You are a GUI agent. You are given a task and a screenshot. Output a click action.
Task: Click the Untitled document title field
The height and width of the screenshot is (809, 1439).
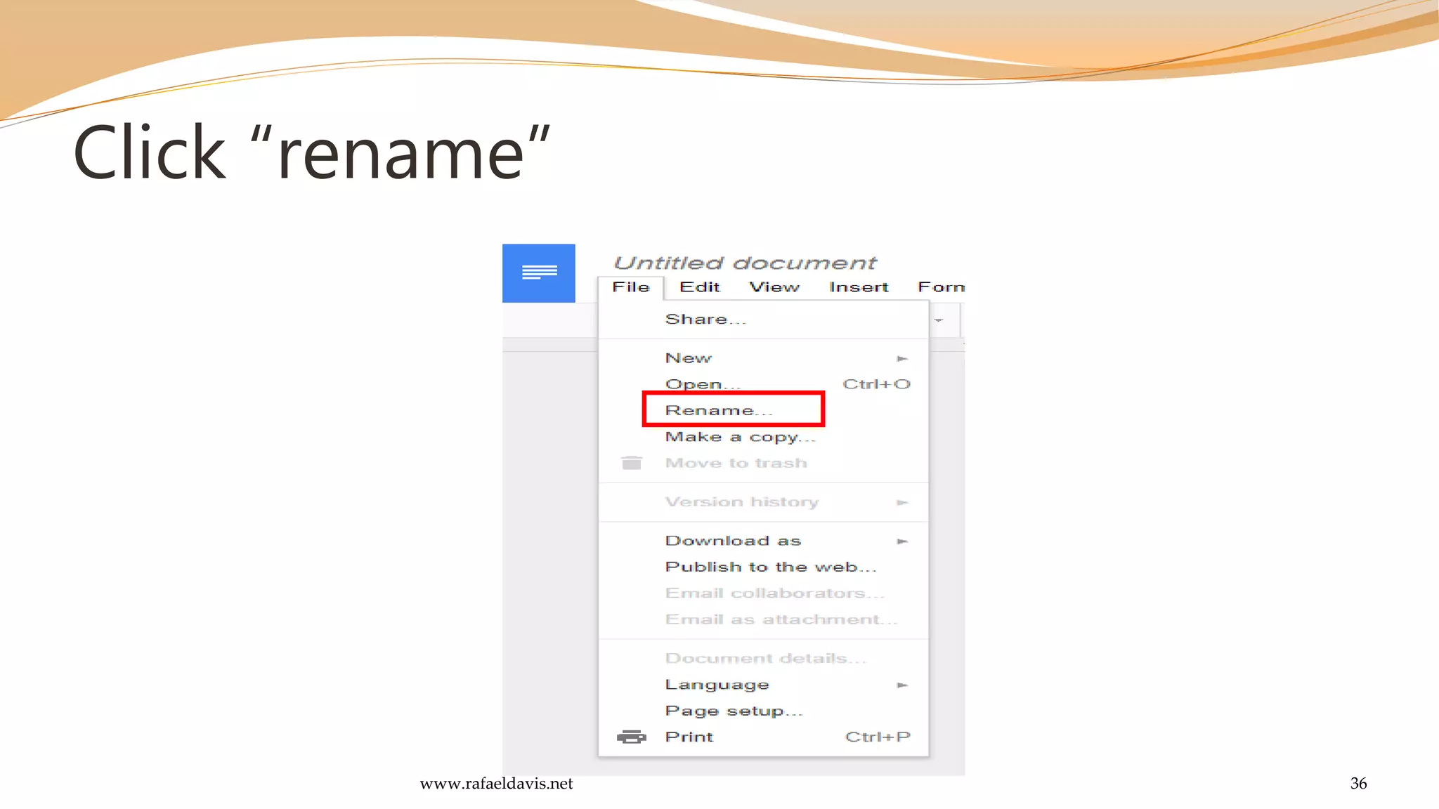click(745, 263)
